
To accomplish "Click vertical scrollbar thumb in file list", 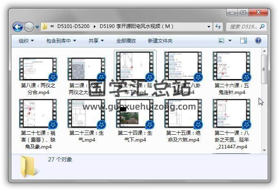I will coord(264,69).
